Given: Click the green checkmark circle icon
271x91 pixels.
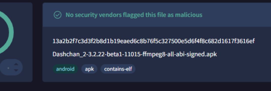Looking at the screenshot, I should (57, 15).
